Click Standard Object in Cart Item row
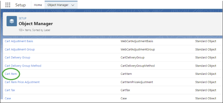 [x=206, y=74]
